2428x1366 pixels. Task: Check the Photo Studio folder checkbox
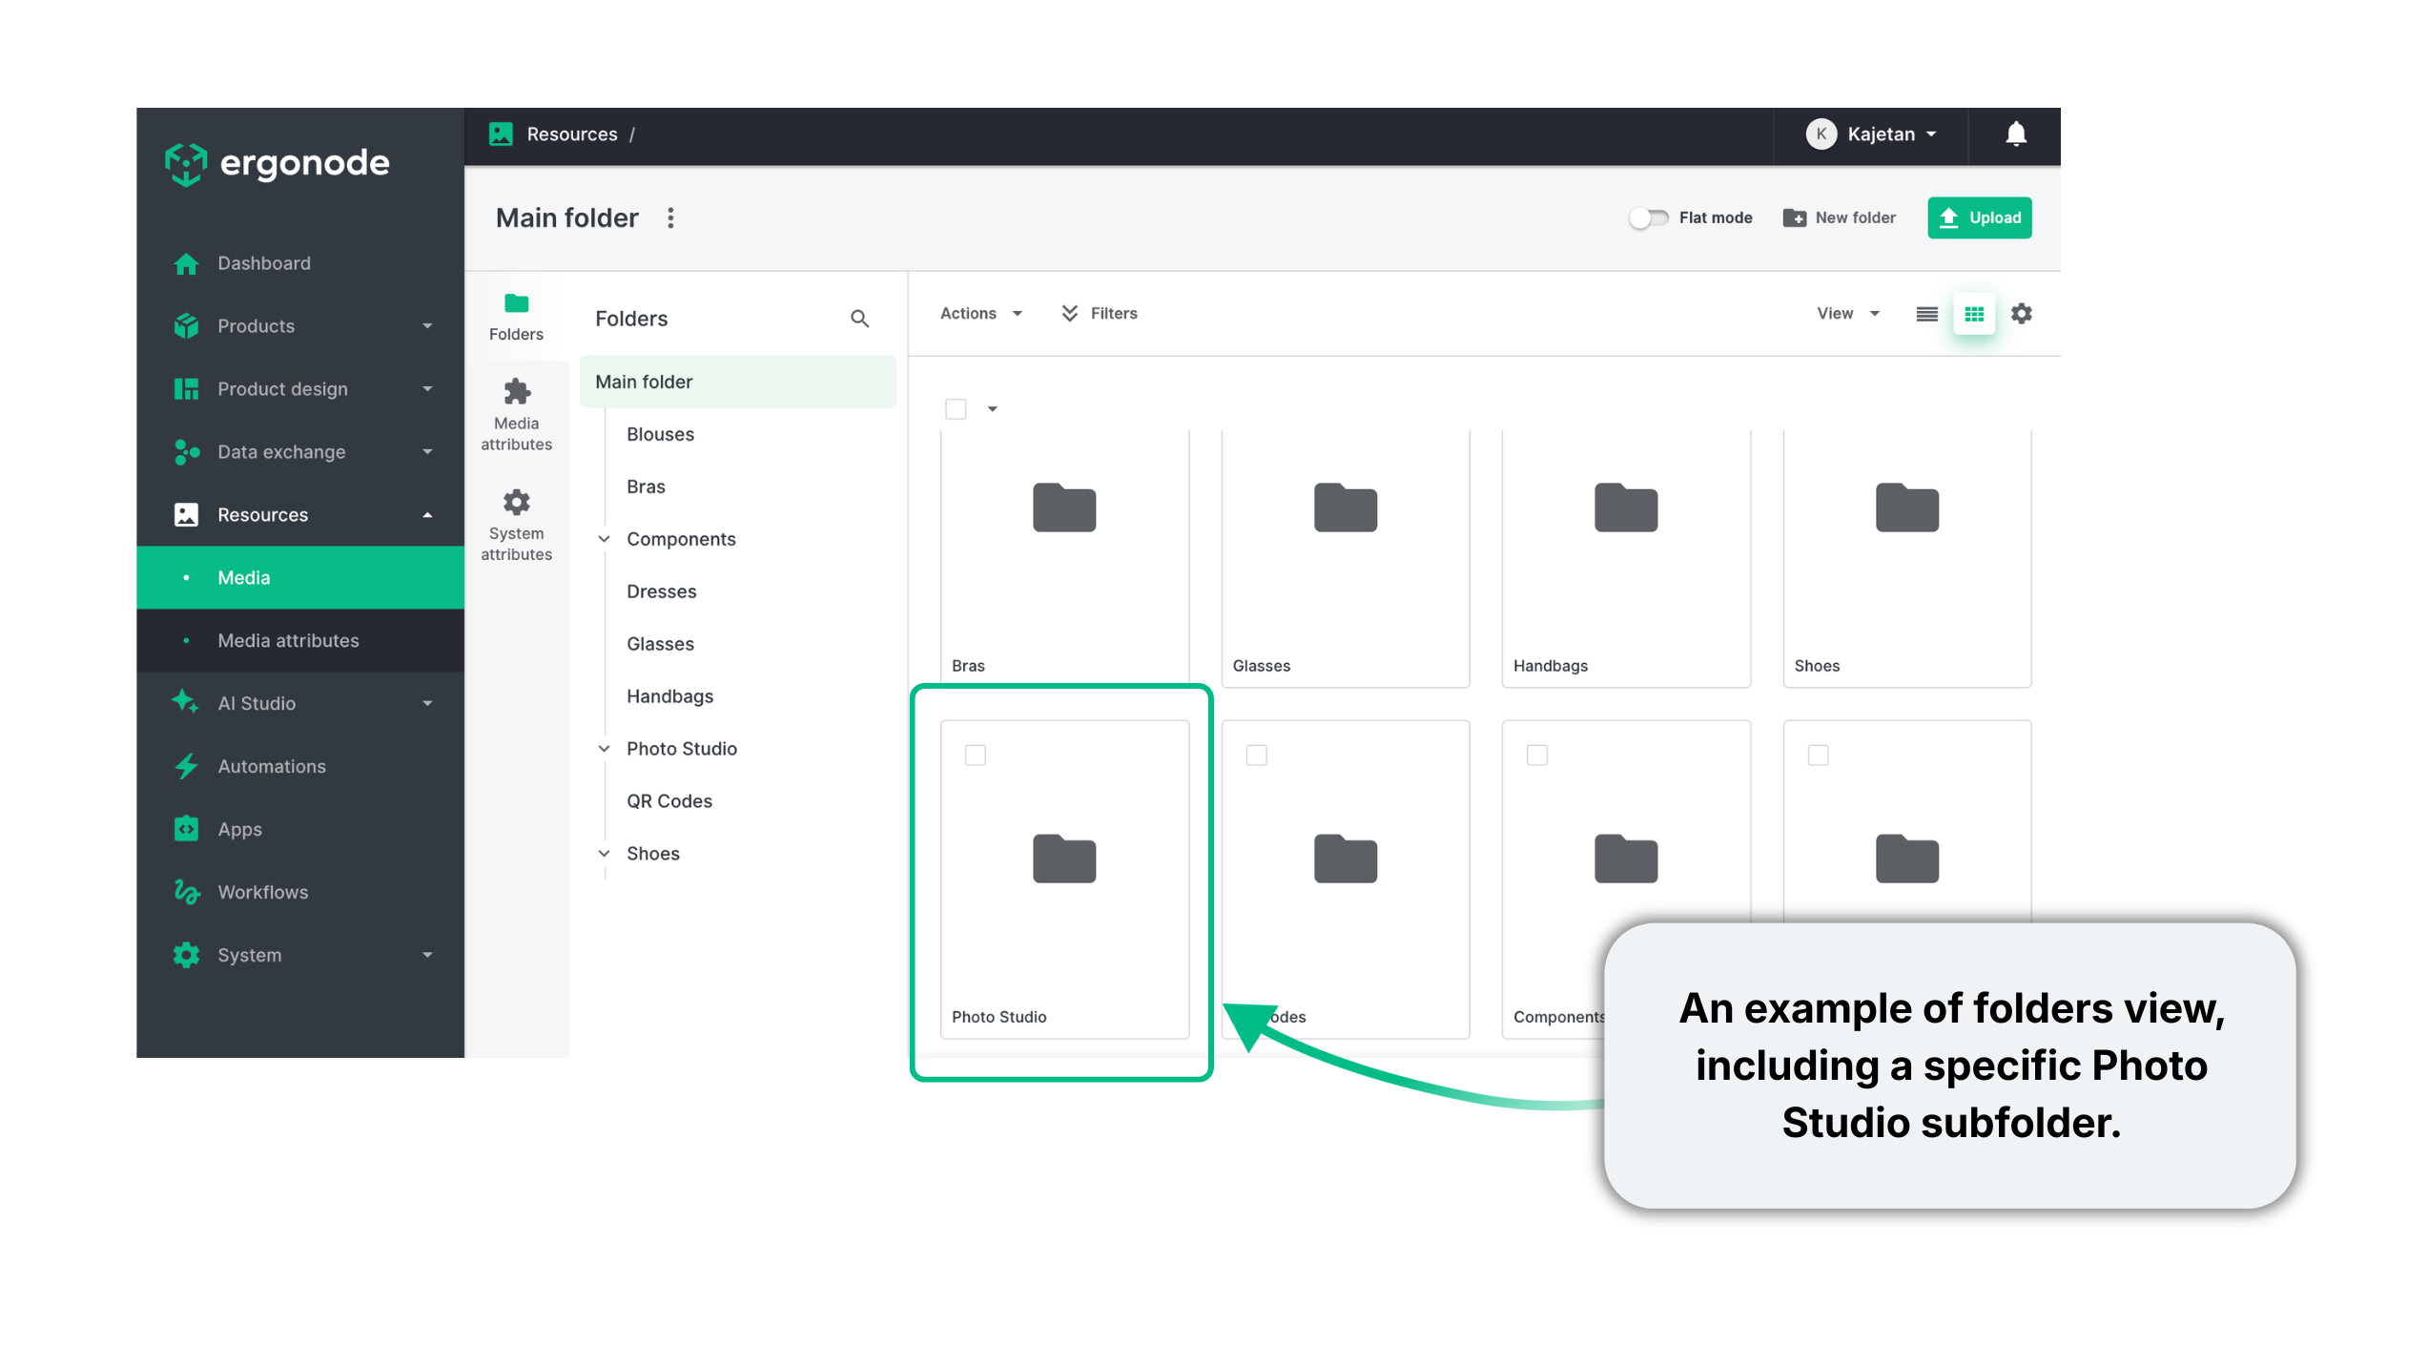976,755
